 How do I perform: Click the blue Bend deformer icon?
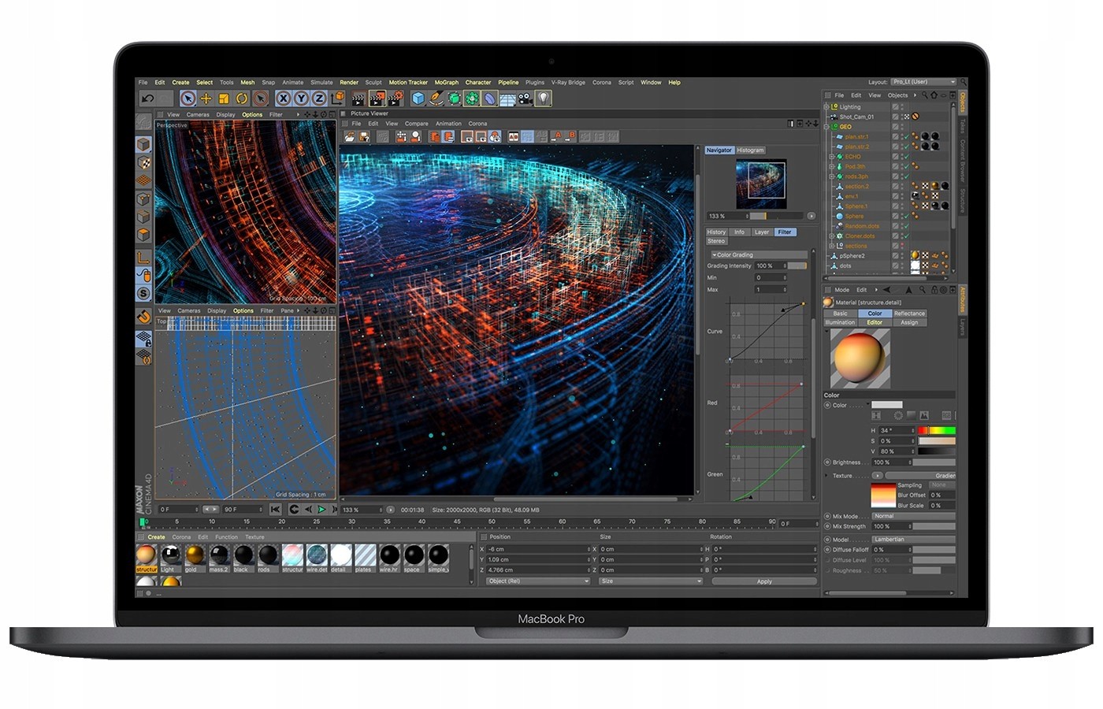tap(490, 98)
